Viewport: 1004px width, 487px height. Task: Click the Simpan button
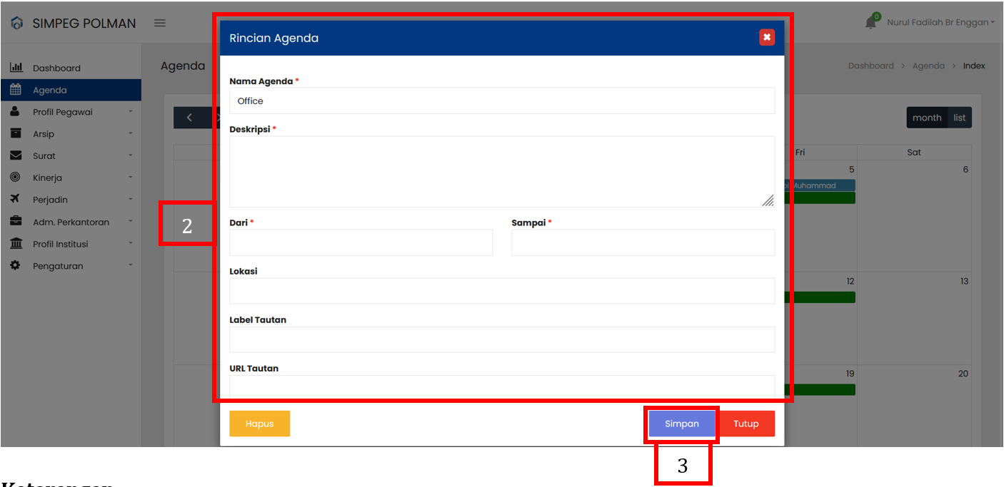(682, 424)
